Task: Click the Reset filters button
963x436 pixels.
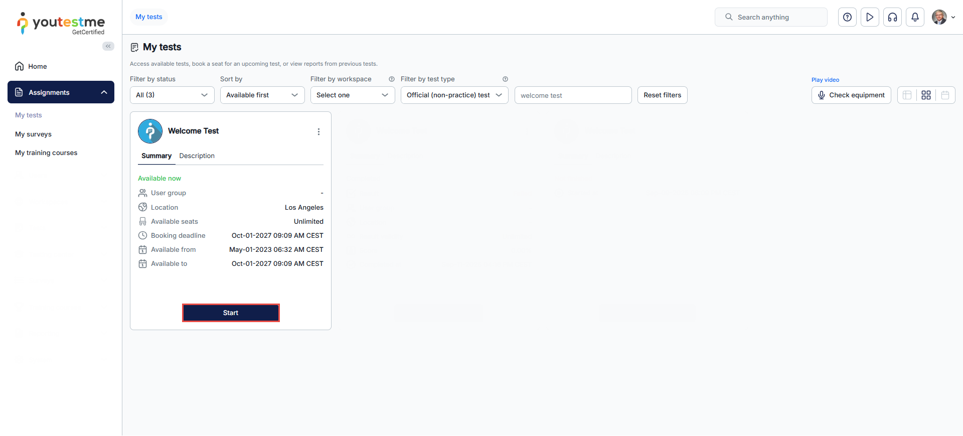Action: coord(662,95)
